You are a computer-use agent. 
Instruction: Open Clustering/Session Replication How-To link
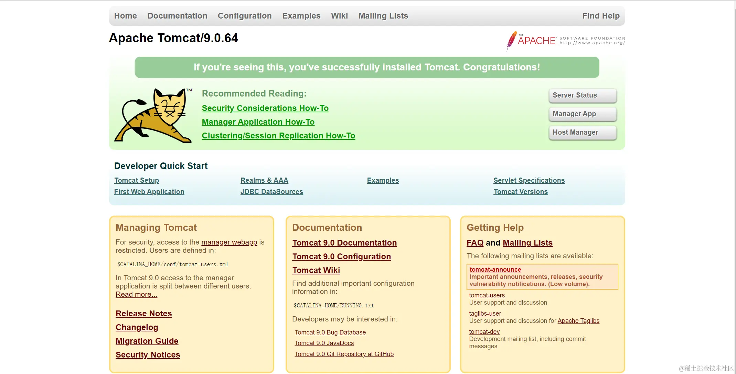[278, 136]
